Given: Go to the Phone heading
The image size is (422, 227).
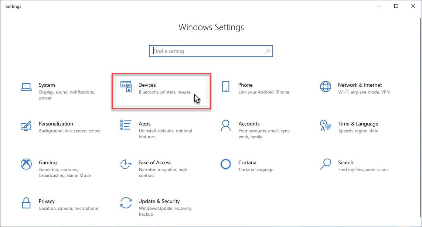Looking at the screenshot, I should click(245, 85).
